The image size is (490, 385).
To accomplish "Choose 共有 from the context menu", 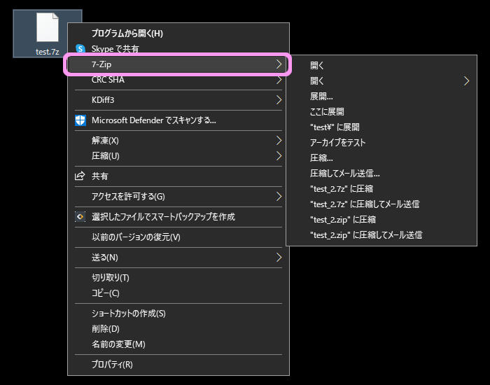I will [x=178, y=176].
